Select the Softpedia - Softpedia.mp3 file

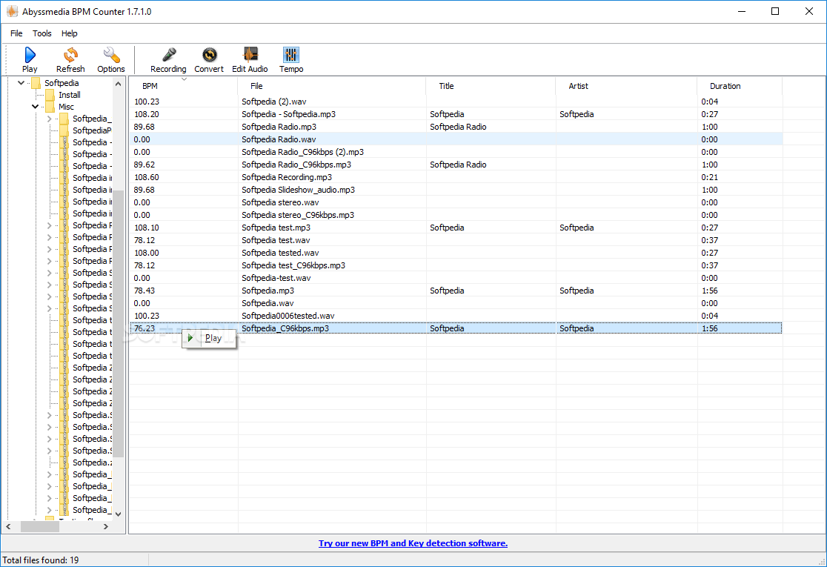pyautogui.click(x=288, y=114)
